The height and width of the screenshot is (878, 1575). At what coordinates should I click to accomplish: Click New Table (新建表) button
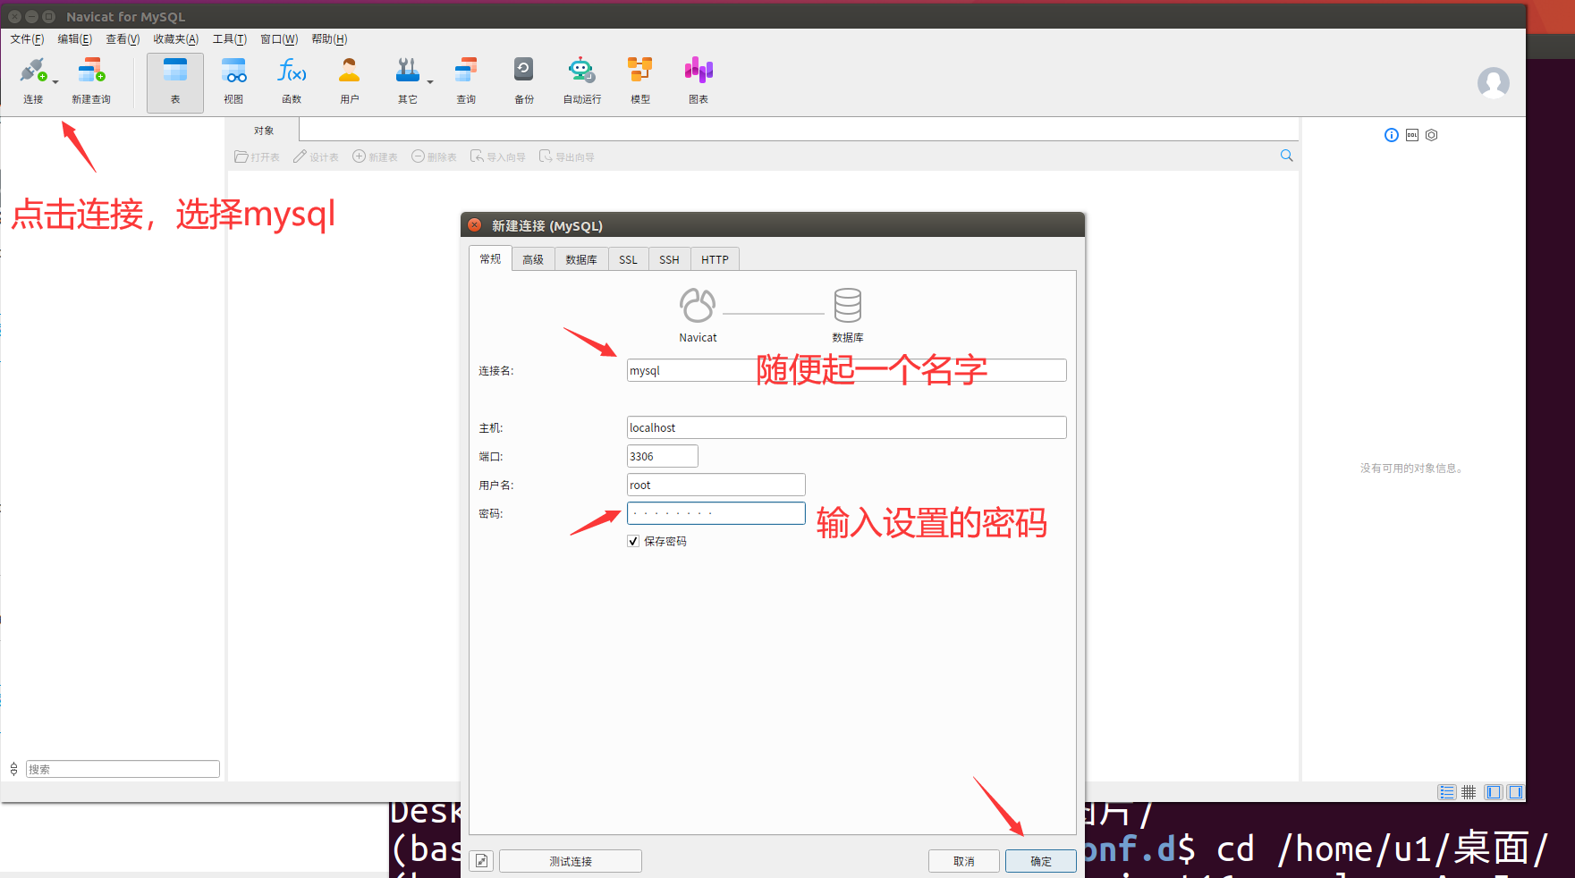375,156
